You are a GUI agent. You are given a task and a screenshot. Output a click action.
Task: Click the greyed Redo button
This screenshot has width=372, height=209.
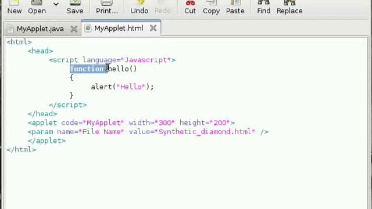pyautogui.click(x=163, y=7)
